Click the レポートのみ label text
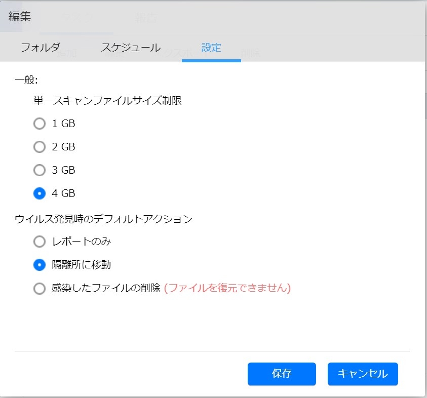 click(81, 242)
